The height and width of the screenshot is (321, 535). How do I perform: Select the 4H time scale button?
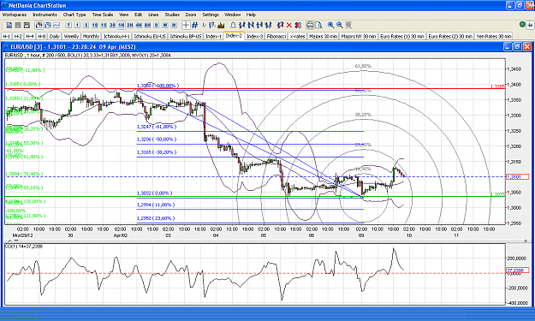pos(139,25)
